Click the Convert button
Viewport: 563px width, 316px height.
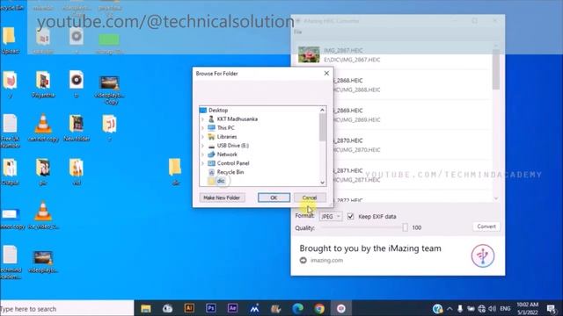(486, 226)
